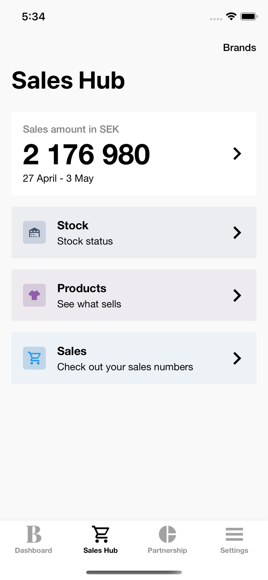Tap the Settings hamburger icon
Screen dimensions: 268x580
(x=234, y=534)
